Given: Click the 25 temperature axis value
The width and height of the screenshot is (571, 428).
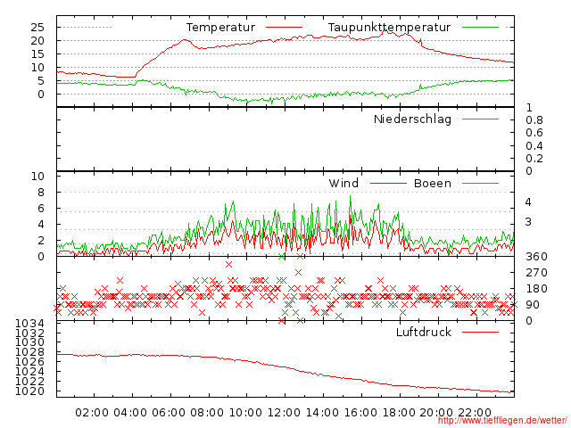Looking at the screenshot, I should click(37, 28).
